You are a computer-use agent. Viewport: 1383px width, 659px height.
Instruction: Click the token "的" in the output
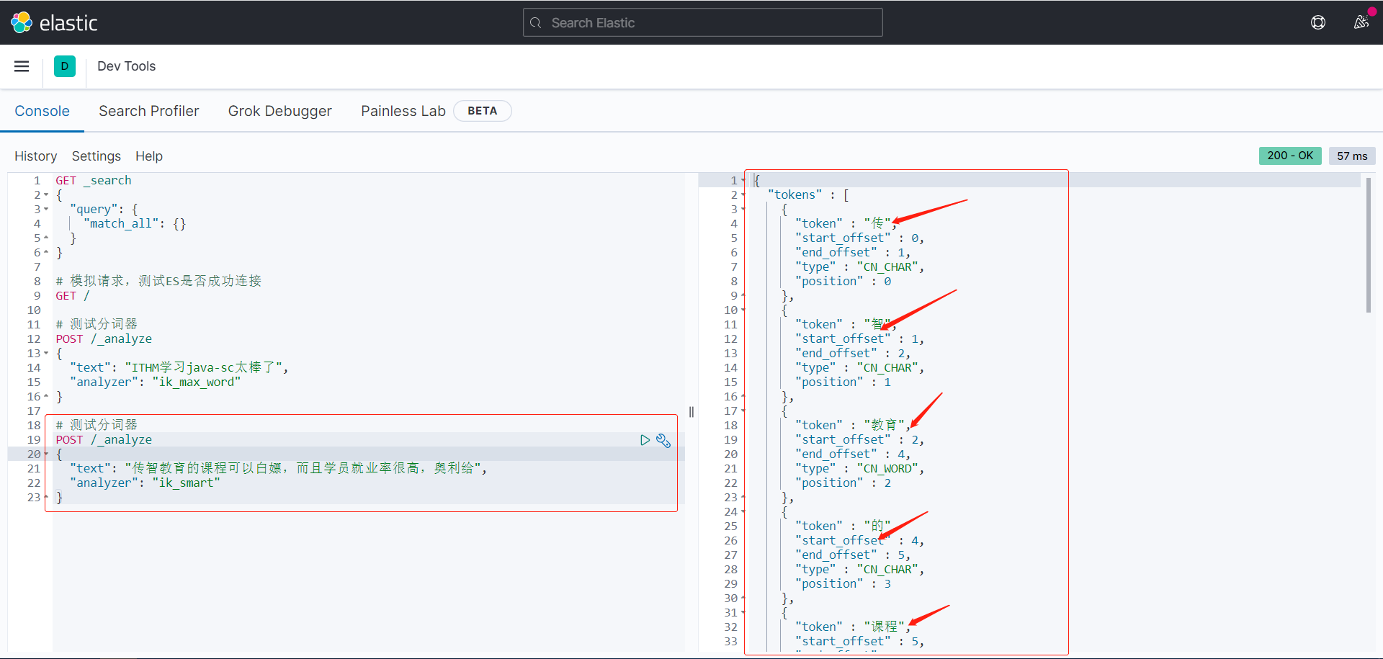[x=877, y=526]
